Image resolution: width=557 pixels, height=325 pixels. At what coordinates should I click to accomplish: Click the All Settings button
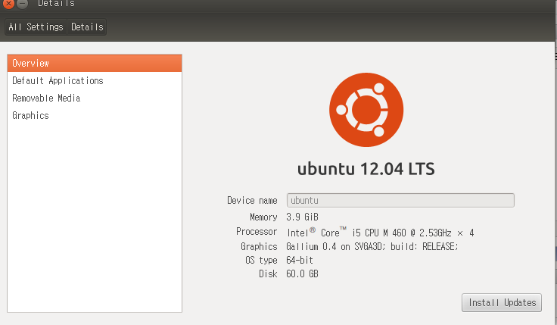pos(36,27)
